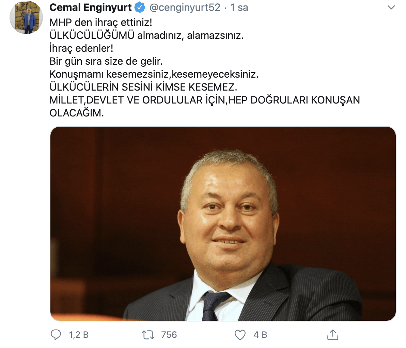Retweet this post using the arrows icon

(148, 335)
